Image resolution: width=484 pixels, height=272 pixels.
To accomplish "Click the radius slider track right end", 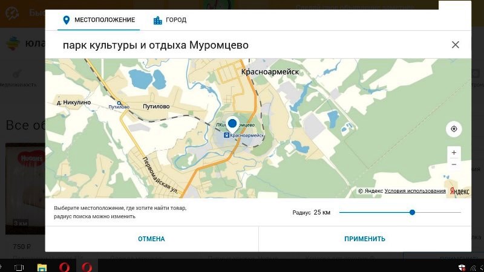I will 459,212.
